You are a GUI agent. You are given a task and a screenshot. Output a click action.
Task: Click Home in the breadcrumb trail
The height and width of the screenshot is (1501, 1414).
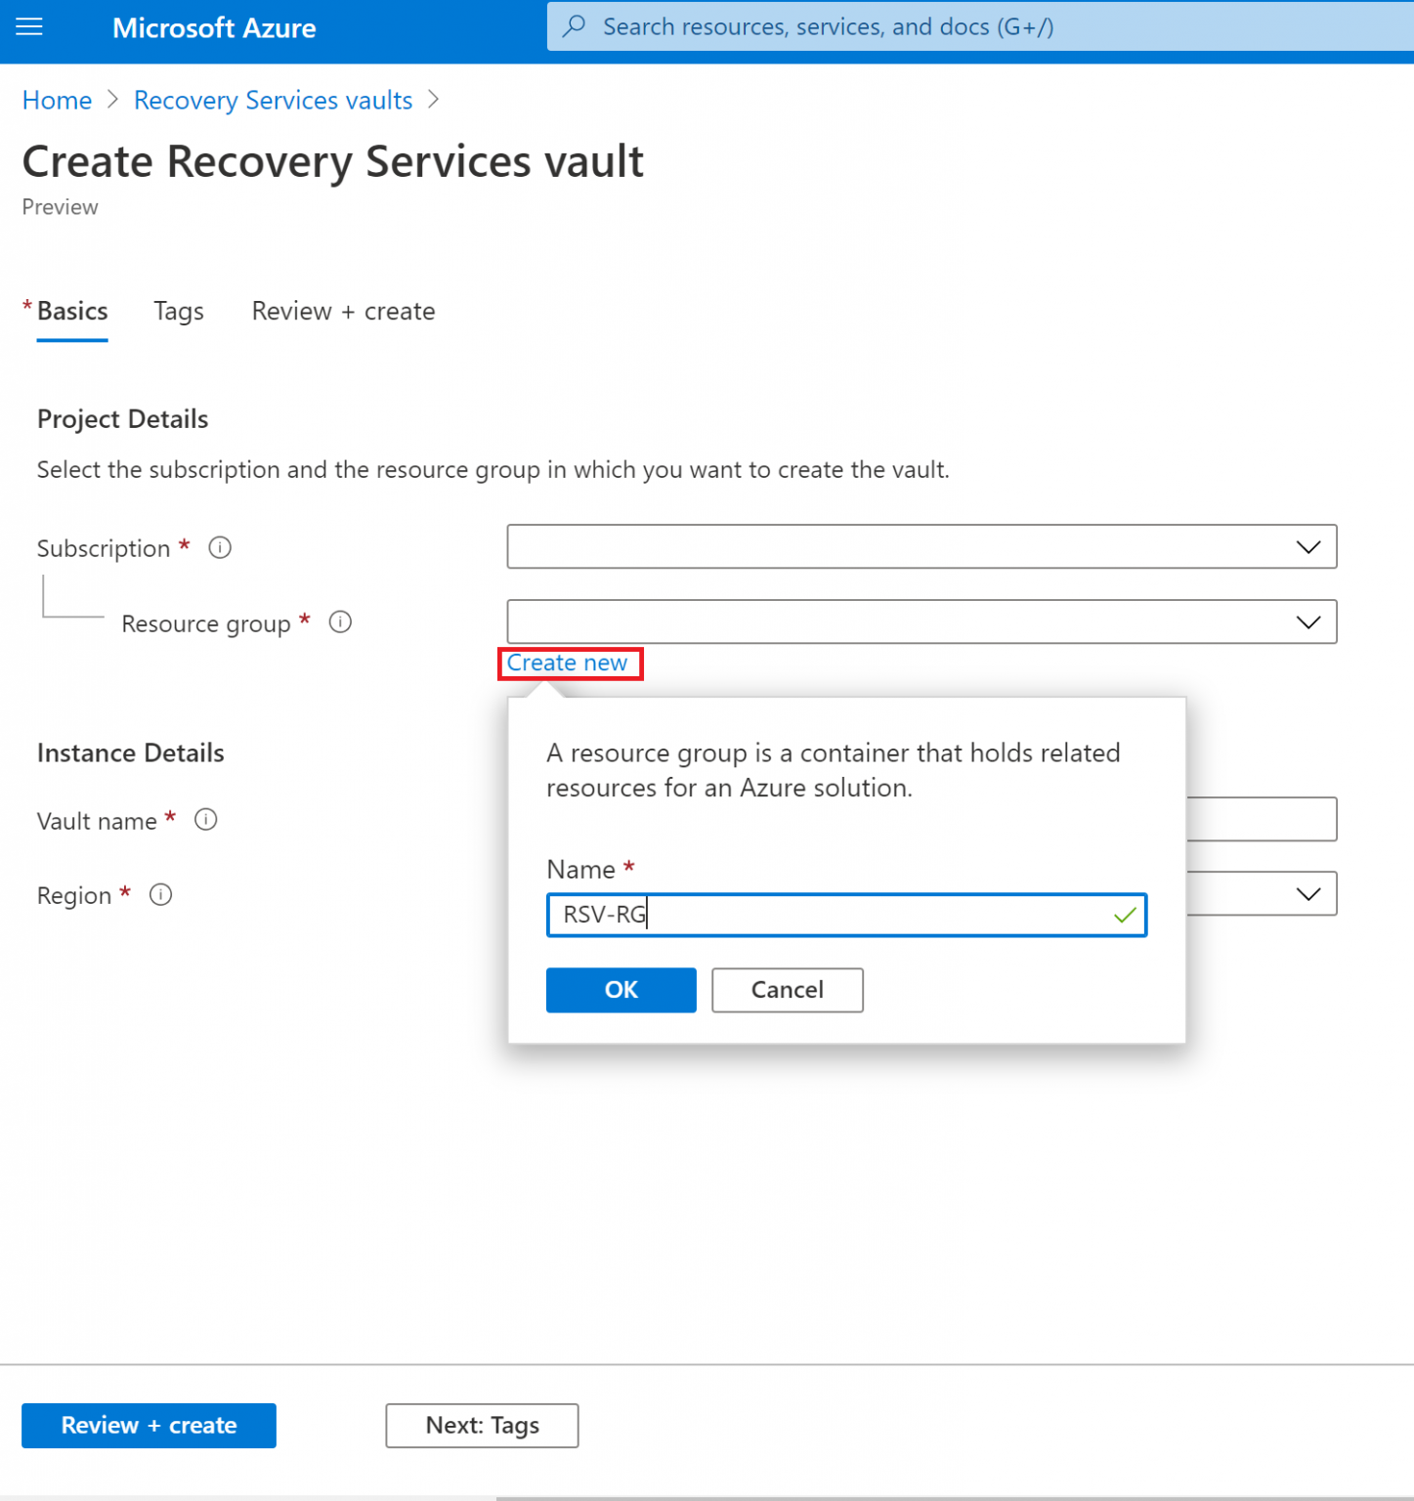pyautogui.click(x=56, y=100)
